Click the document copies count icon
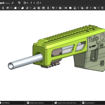 [x=25, y=3]
